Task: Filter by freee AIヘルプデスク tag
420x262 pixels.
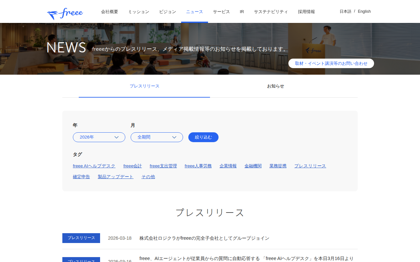Action: pyautogui.click(x=94, y=166)
